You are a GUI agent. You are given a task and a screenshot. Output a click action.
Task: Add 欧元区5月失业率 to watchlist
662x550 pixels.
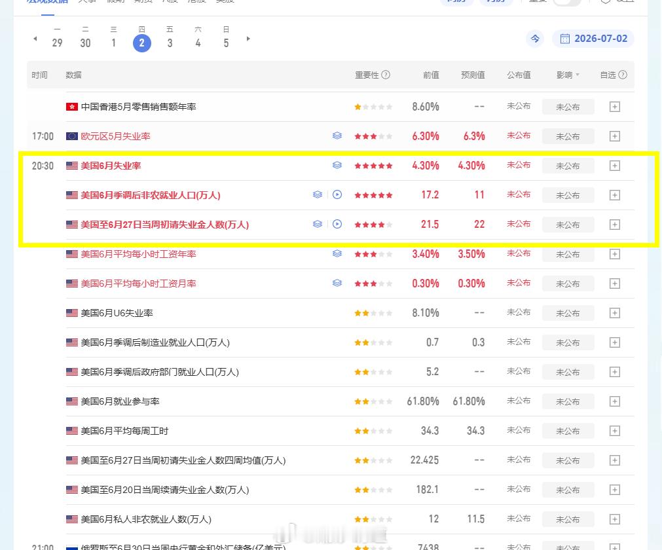[615, 136]
